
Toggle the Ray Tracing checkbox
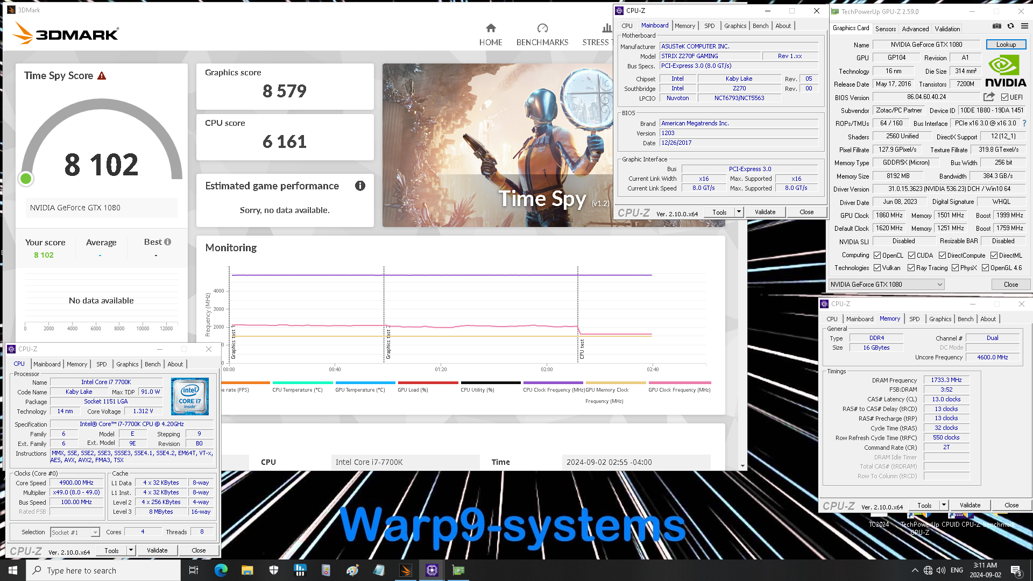(x=911, y=268)
